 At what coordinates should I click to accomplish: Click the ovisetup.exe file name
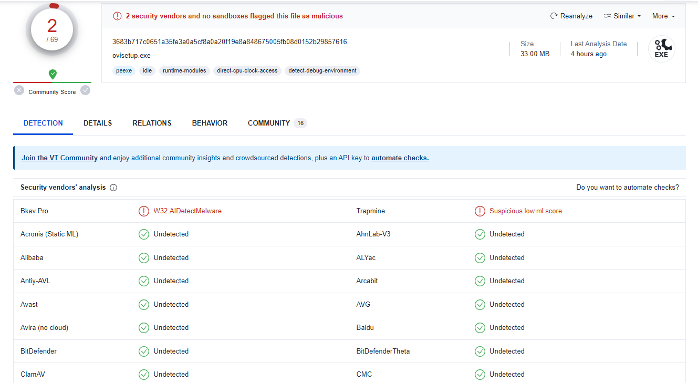(x=131, y=56)
